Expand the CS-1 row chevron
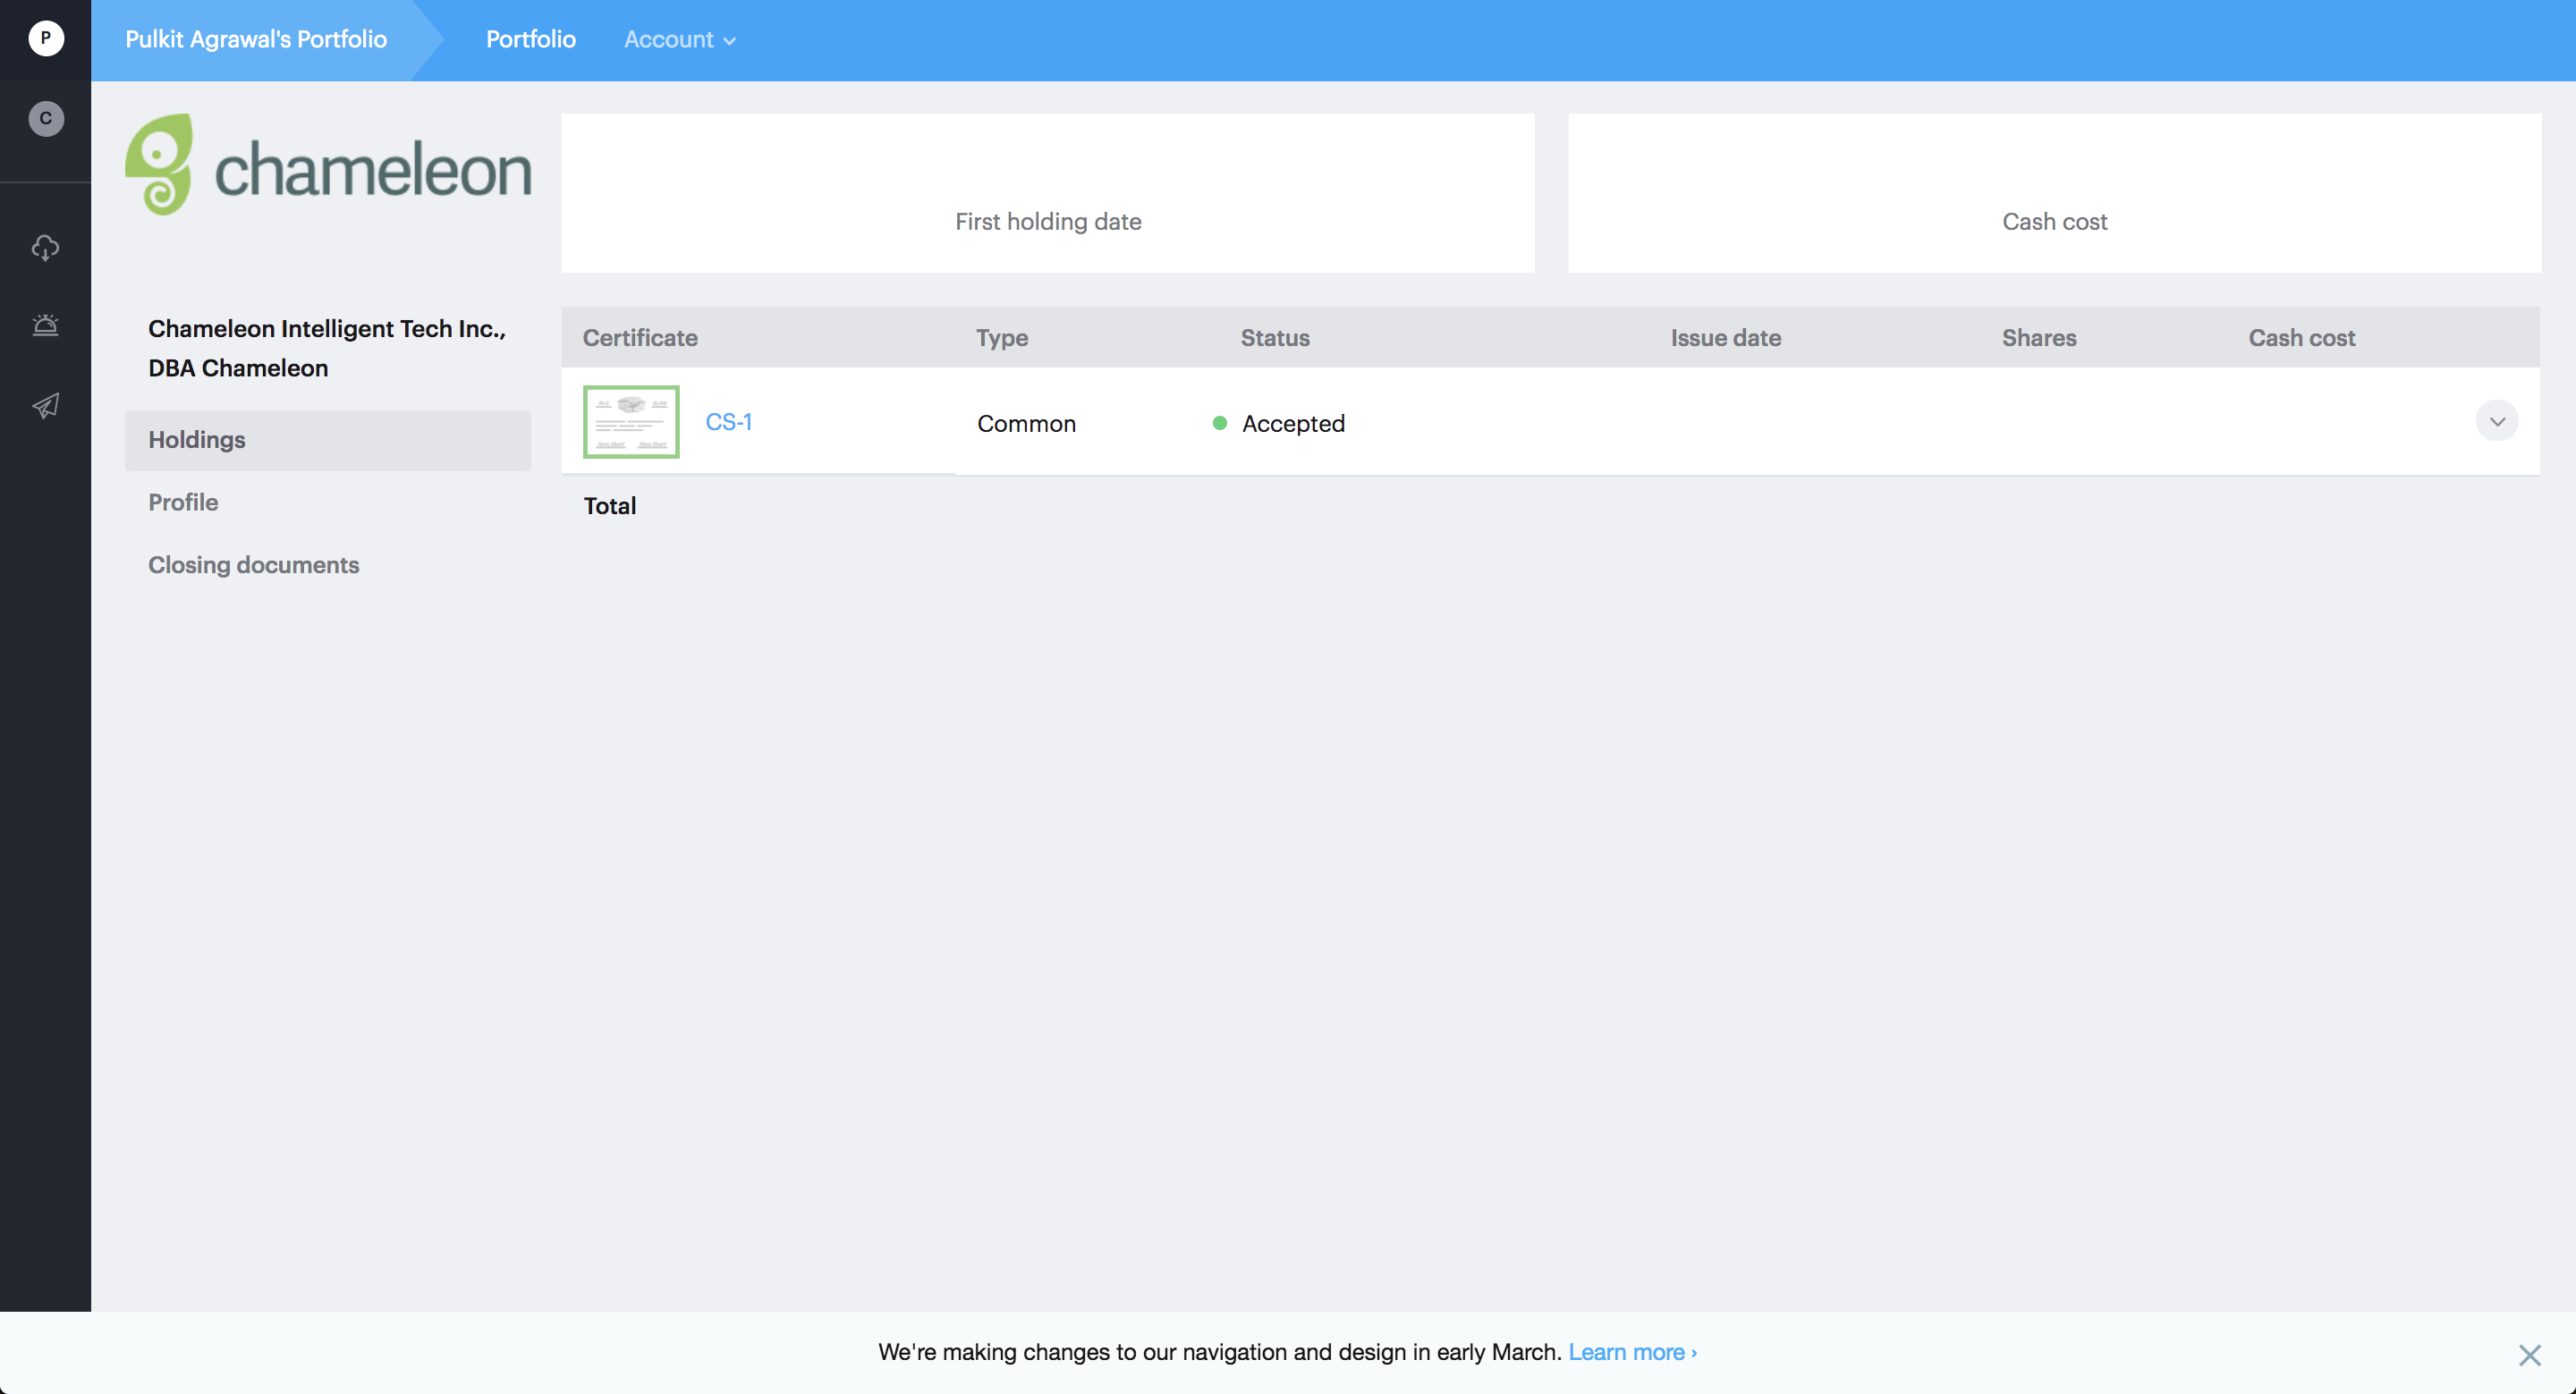 point(2497,421)
